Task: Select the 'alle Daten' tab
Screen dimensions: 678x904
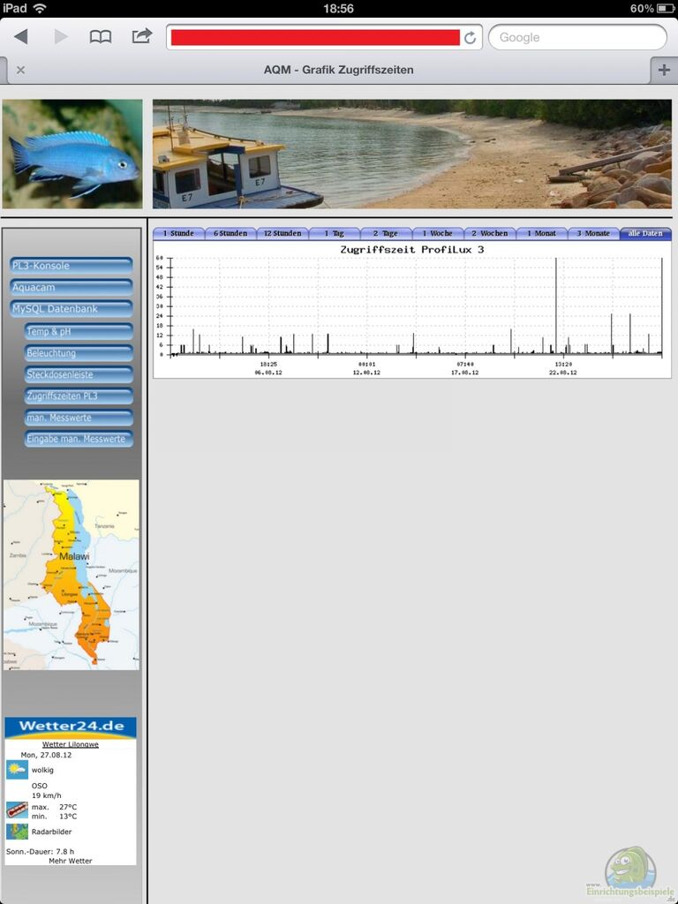Action: click(x=645, y=234)
